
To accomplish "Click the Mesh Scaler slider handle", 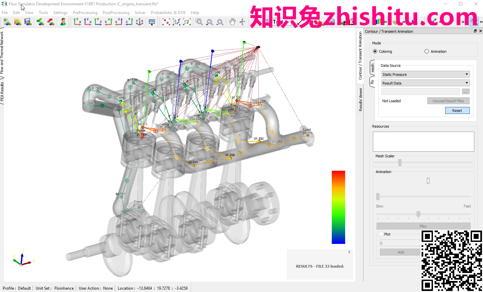I will [400, 162].
